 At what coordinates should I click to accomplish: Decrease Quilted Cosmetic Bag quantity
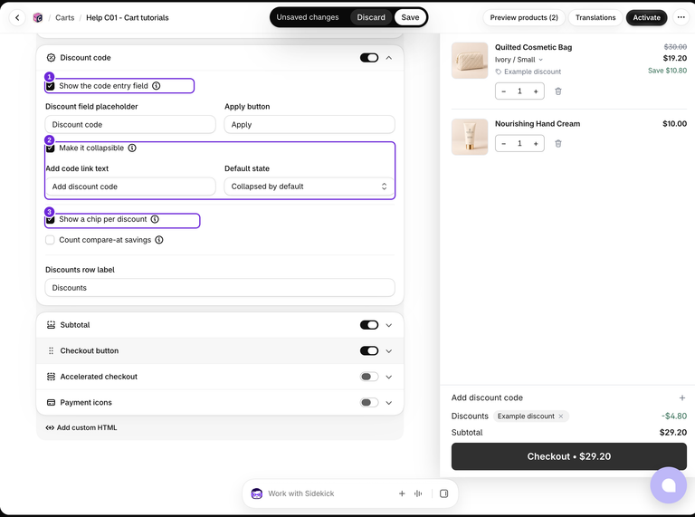click(503, 91)
